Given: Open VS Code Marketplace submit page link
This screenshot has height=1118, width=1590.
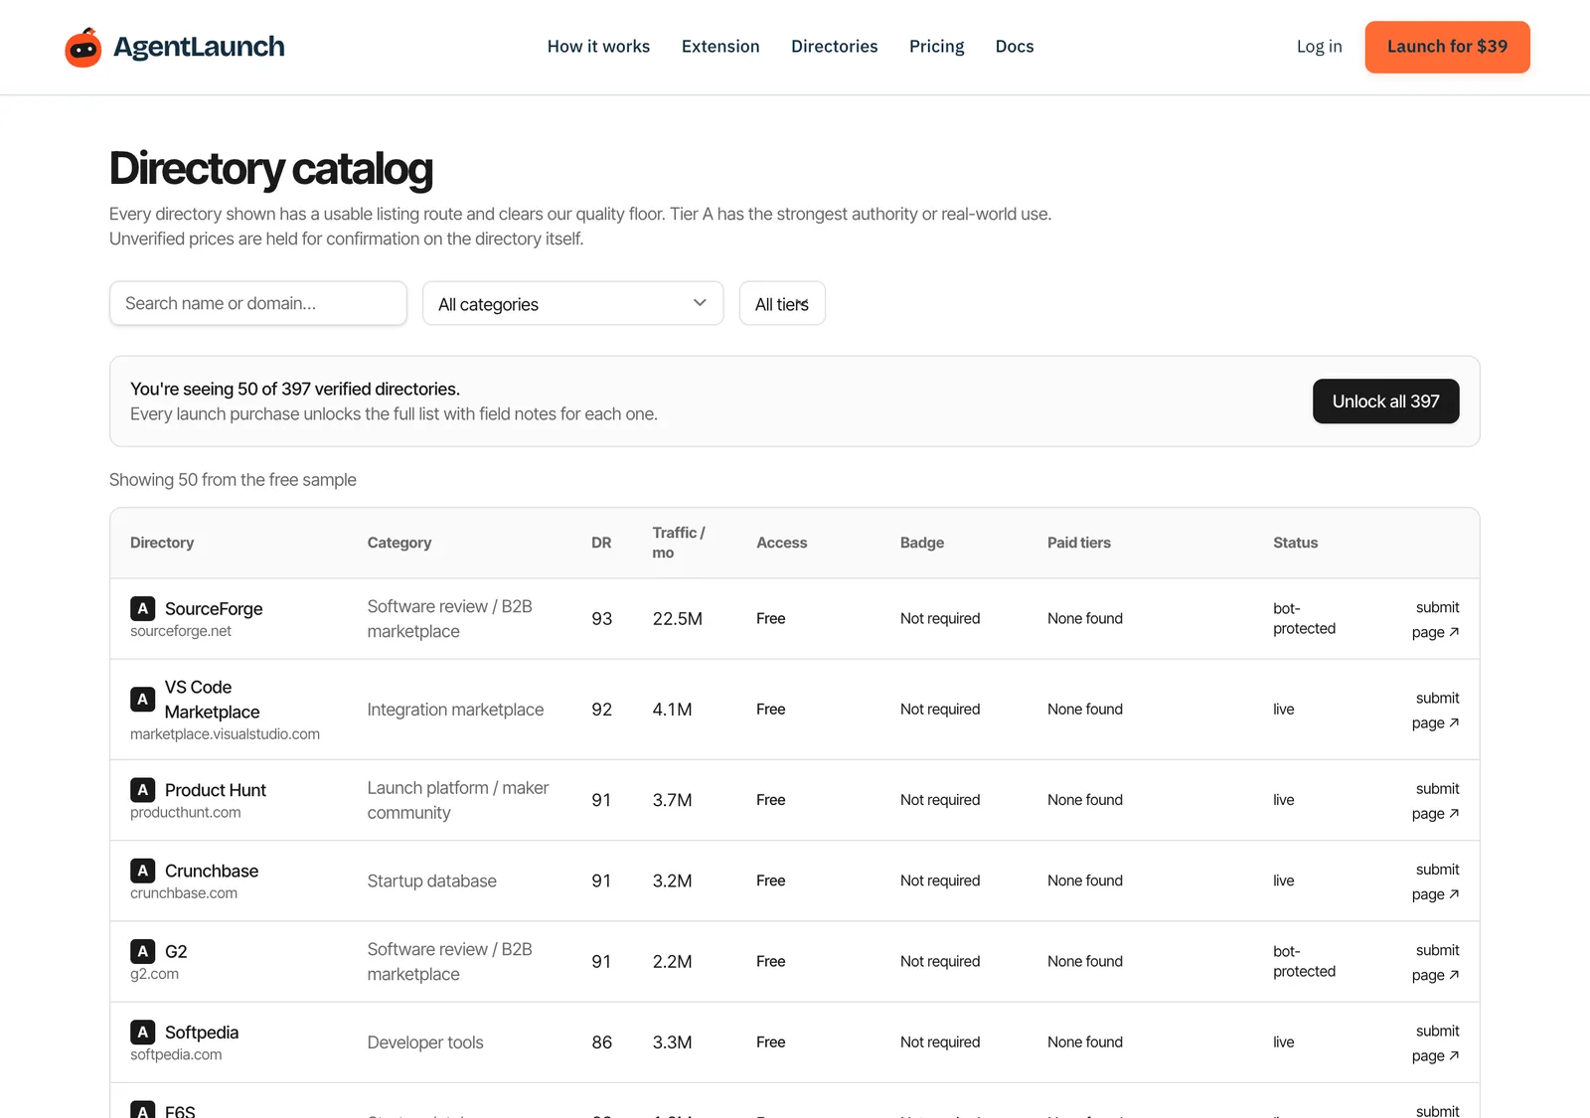Looking at the screenshot, I should (x=1436, y=711).
